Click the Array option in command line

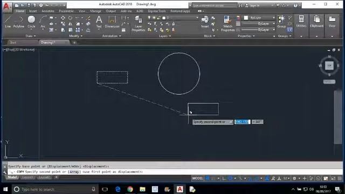[x=74, y=172]
